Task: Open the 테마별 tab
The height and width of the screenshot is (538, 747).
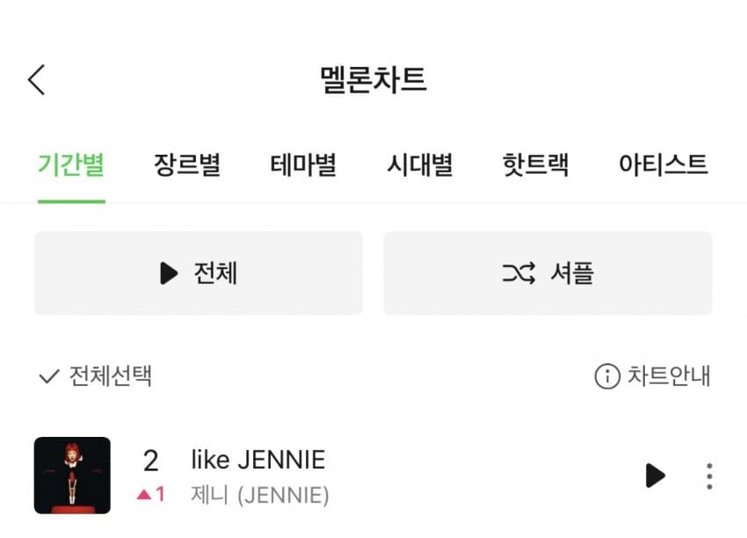Action: click(303, 165)
